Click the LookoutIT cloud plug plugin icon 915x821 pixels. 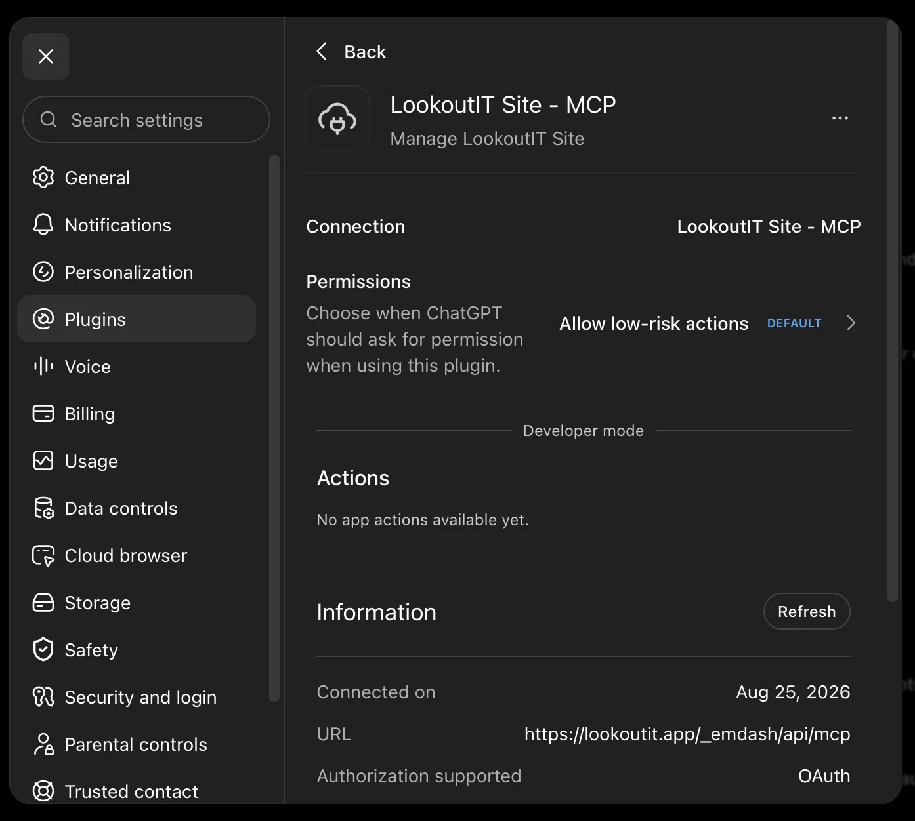[337, 118]
